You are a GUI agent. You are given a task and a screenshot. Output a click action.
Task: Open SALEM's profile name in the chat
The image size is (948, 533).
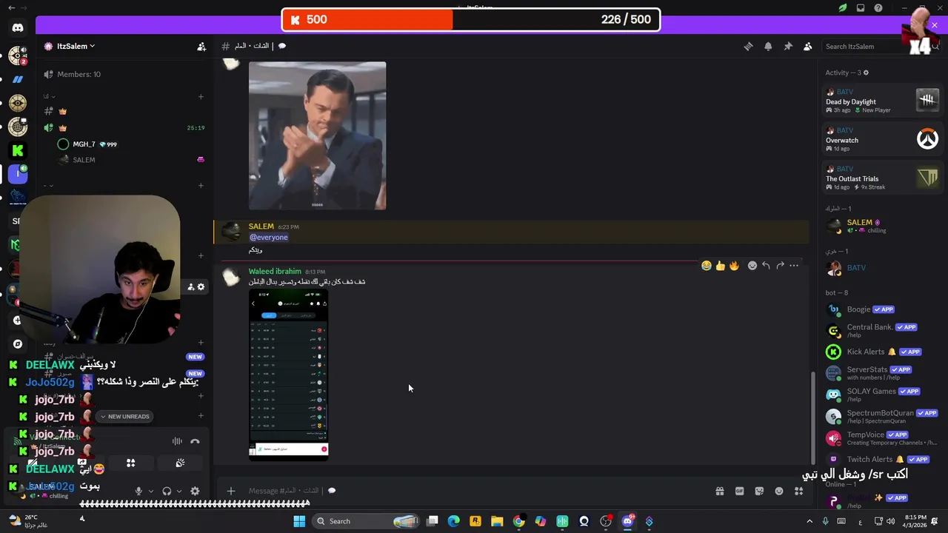coord(261,227)
